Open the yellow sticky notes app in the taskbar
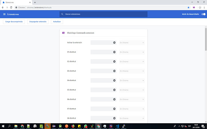207x129 pixels. point(79,126)
